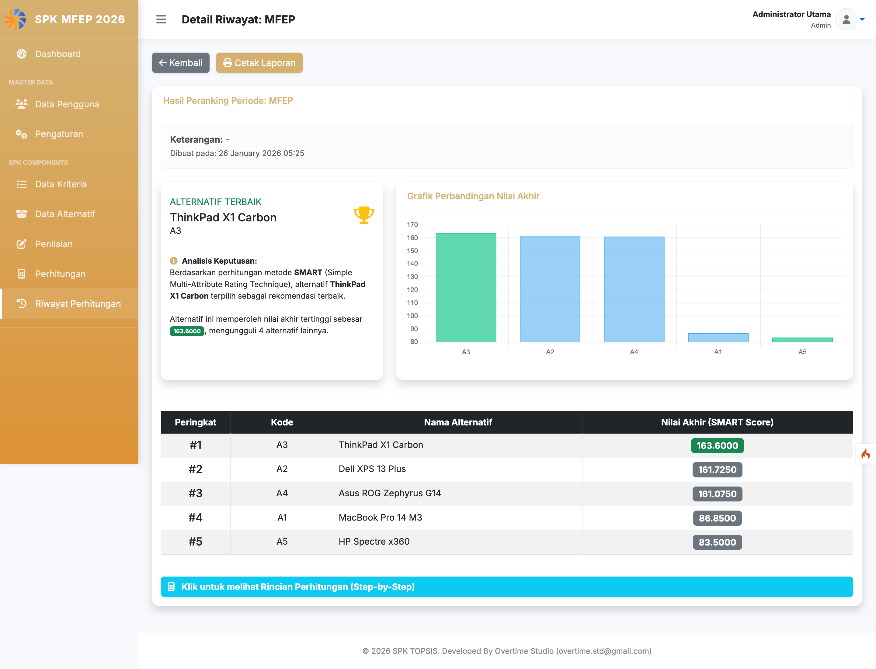The image size is (876, 669).
Task: Select Riwayat Perhitungan menu item
Action: [x=69, y=303]
